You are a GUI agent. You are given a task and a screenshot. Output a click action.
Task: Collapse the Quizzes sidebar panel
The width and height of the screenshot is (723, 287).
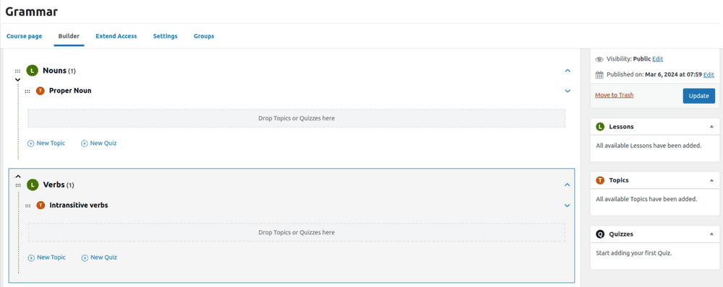711,234
